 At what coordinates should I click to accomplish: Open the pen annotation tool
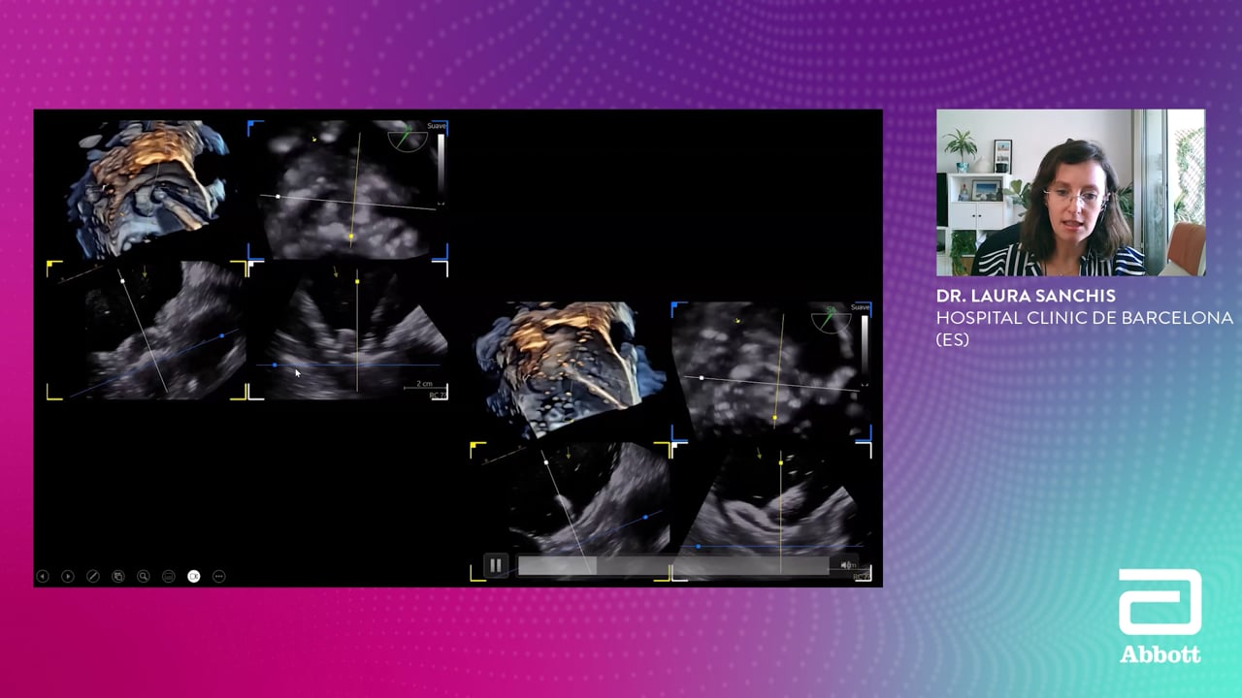pyautogui.click(x=93, y=576)
